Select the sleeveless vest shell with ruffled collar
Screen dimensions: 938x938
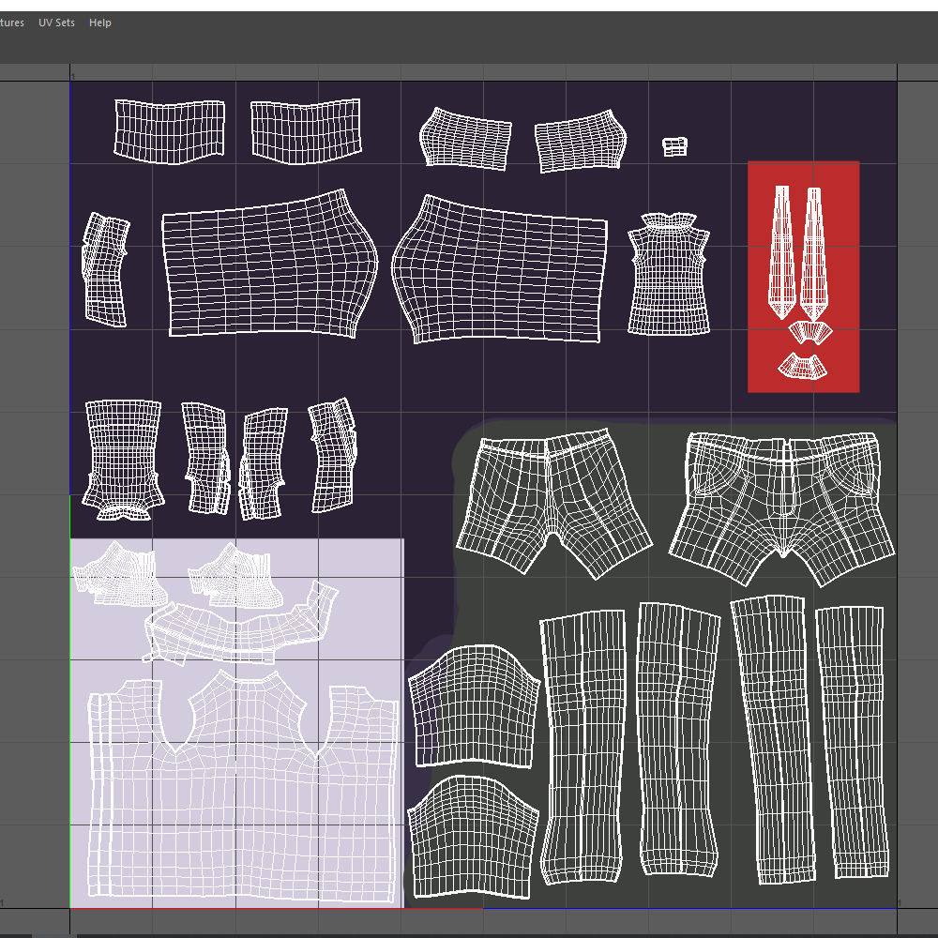click(669, 273)
